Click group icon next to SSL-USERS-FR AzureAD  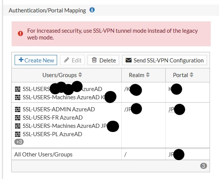(18, 118)
